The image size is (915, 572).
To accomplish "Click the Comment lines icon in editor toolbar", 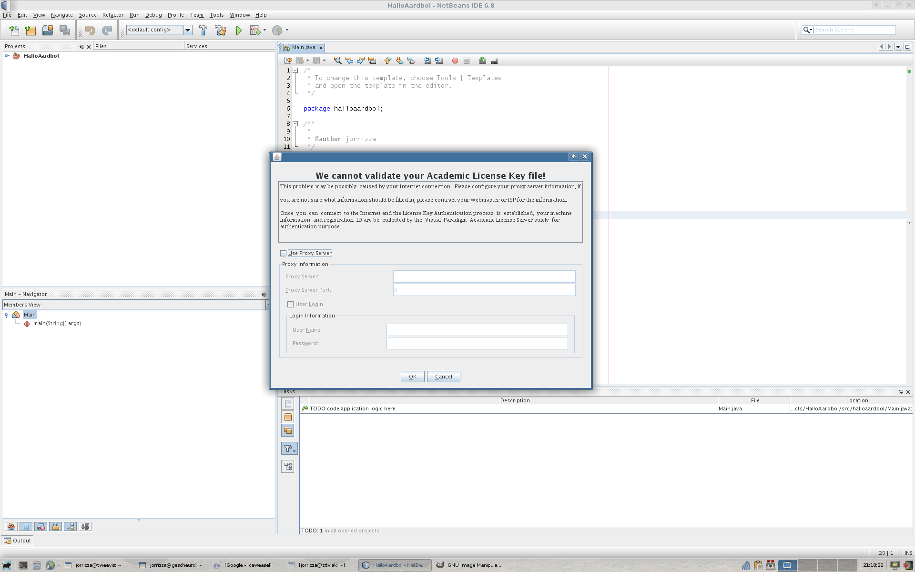I will coord(483,61).
